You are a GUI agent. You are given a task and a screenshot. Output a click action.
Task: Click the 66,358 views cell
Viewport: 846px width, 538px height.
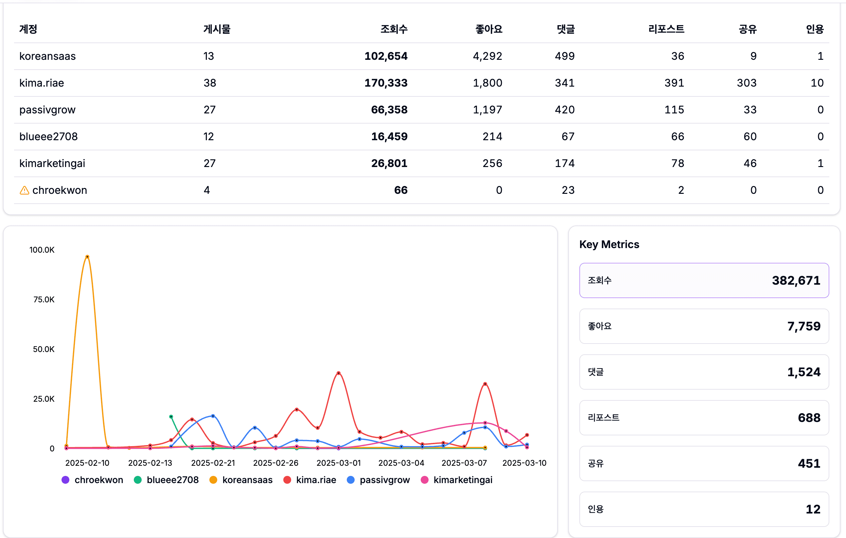click(x=389, y=110)
